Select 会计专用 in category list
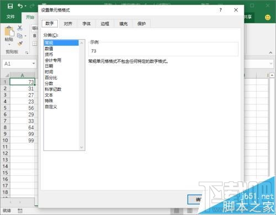 (61, 60)
